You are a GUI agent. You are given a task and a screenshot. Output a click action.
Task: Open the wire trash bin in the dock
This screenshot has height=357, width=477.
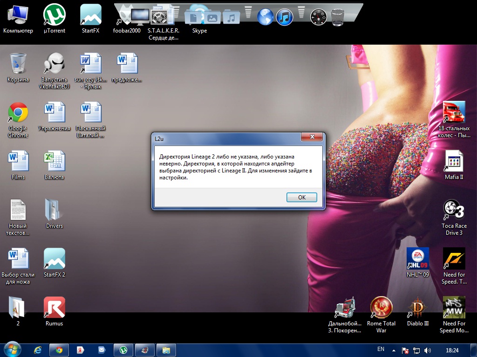tap(337, 17)
